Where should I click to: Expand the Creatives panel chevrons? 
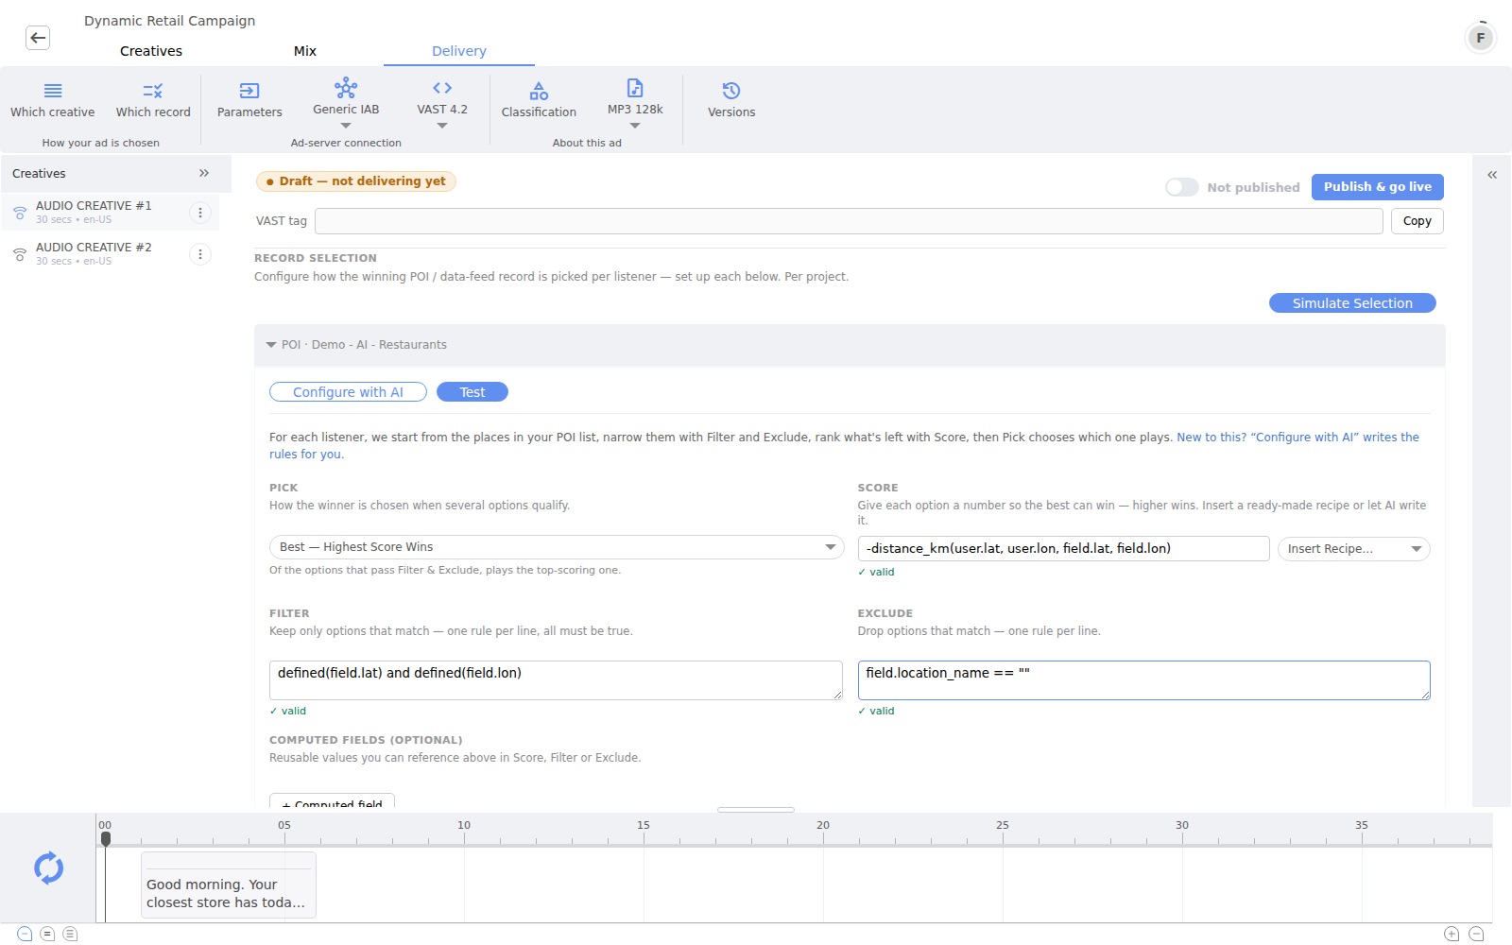click(204, 173)
